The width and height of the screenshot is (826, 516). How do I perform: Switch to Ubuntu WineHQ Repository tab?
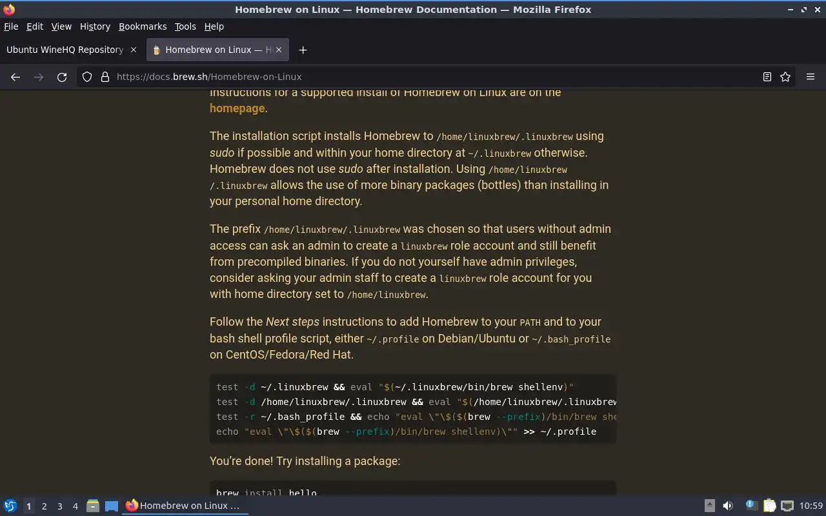71,50
